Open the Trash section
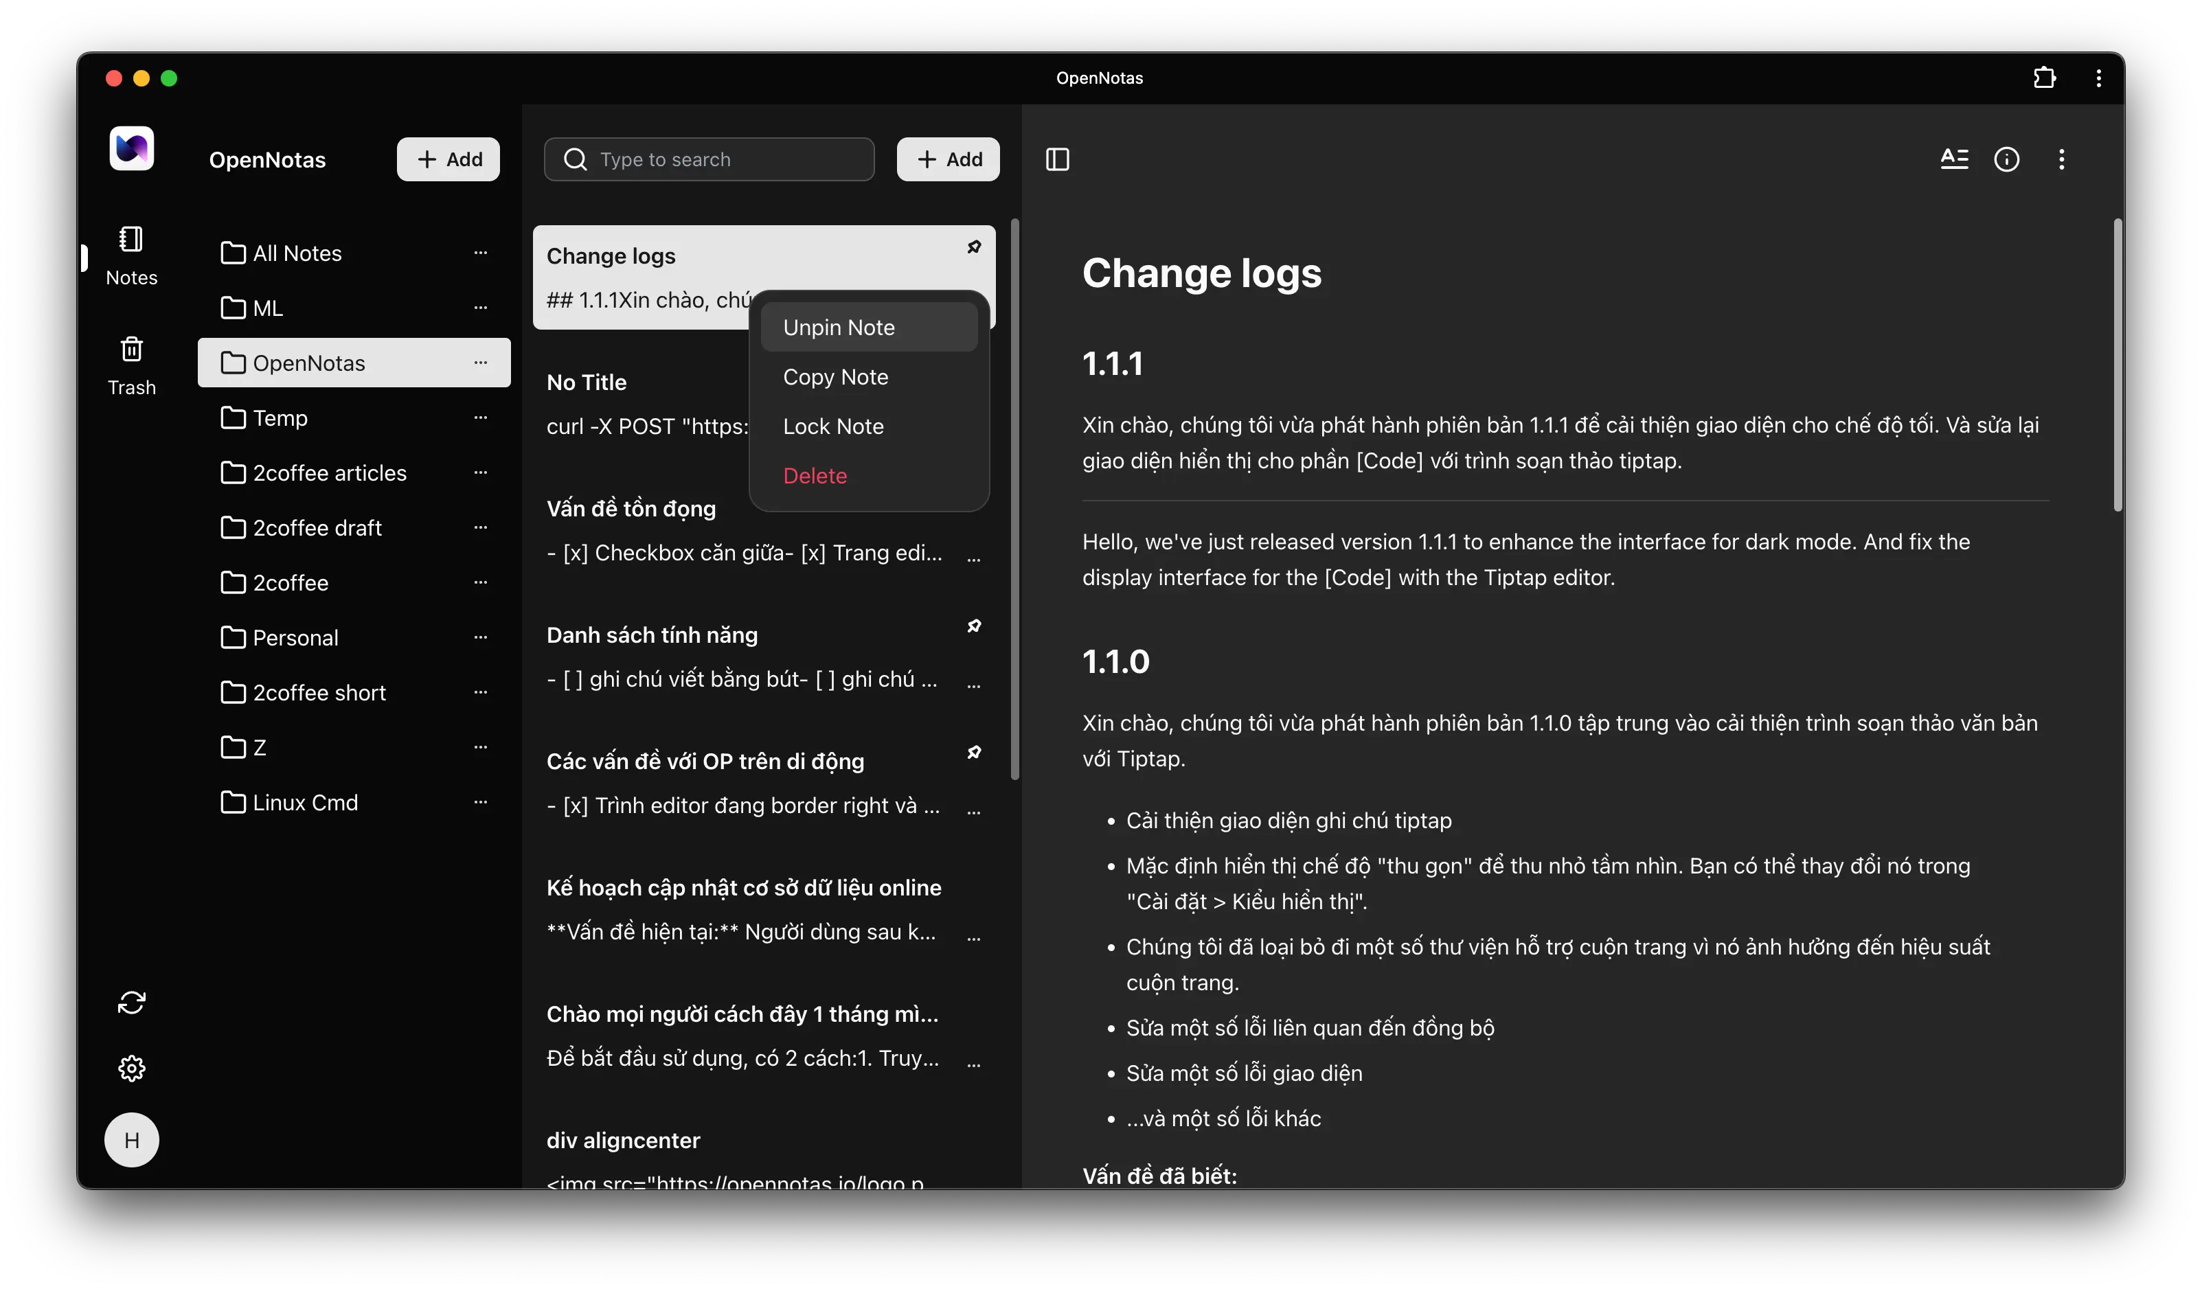 [x=131, y=366]
